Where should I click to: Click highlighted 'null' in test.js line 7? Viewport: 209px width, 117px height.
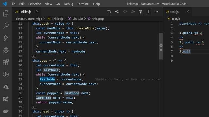(186, 51)
